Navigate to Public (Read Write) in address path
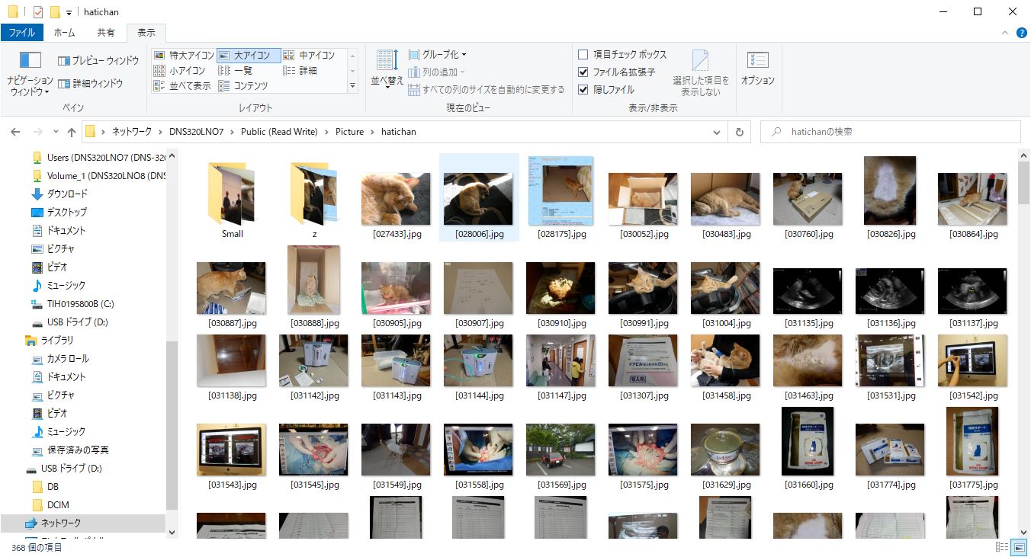 [279, 132]
